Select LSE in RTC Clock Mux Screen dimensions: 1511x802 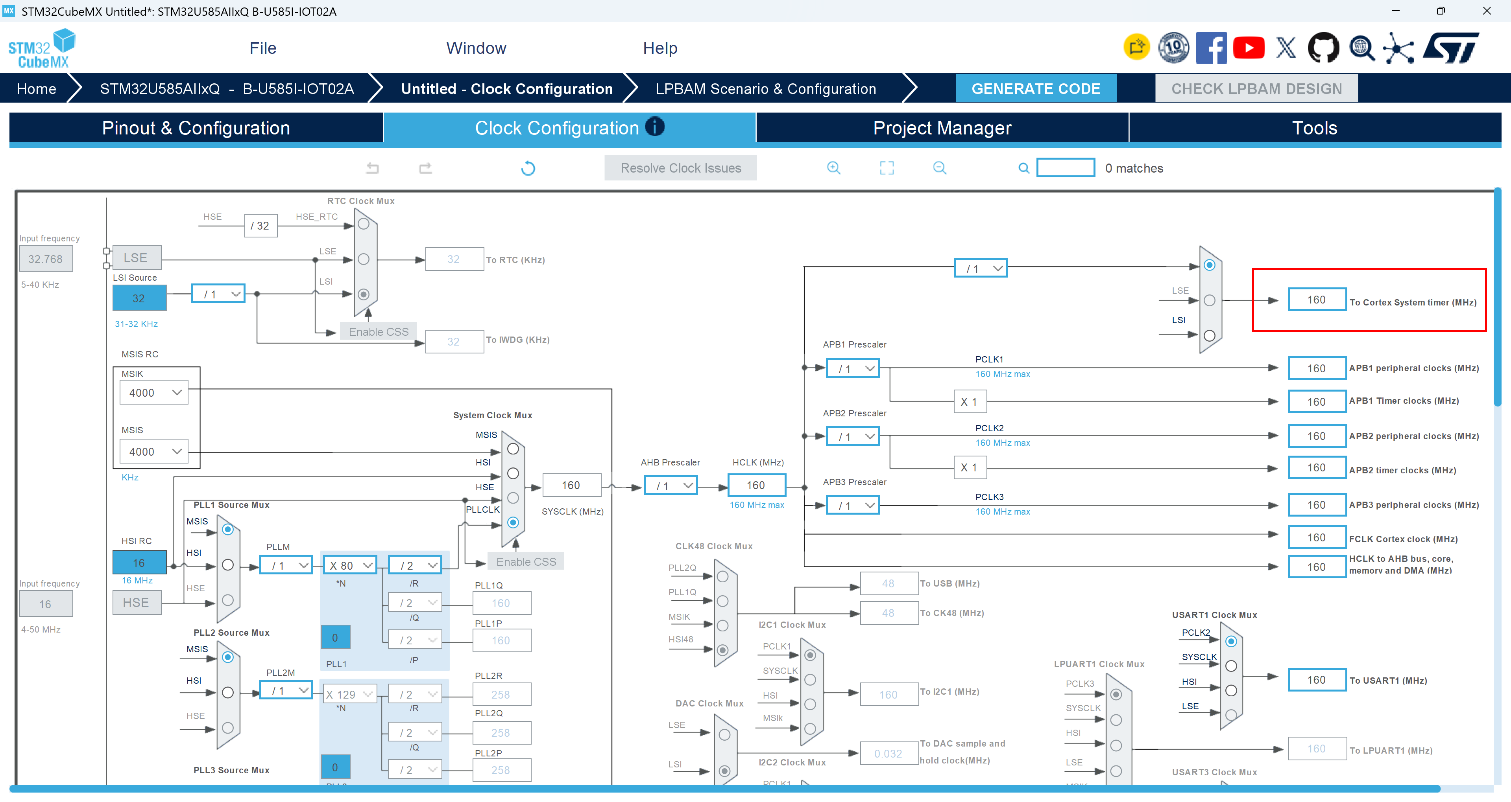tap(364, 259)
